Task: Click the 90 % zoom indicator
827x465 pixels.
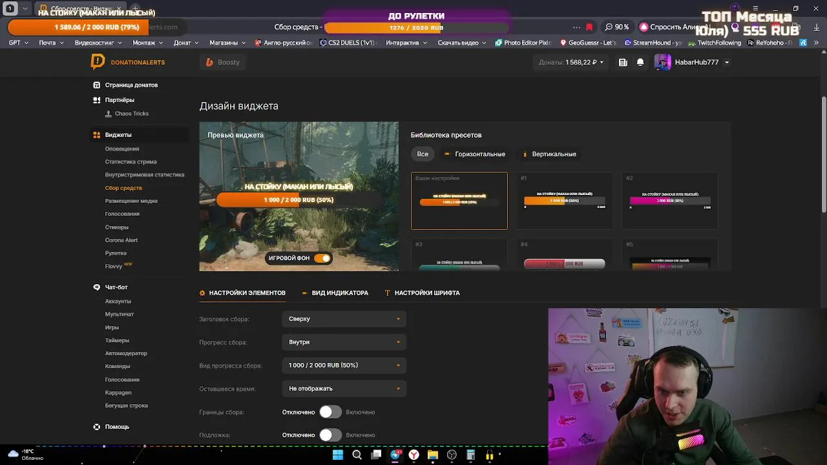Action: (616, 27)
